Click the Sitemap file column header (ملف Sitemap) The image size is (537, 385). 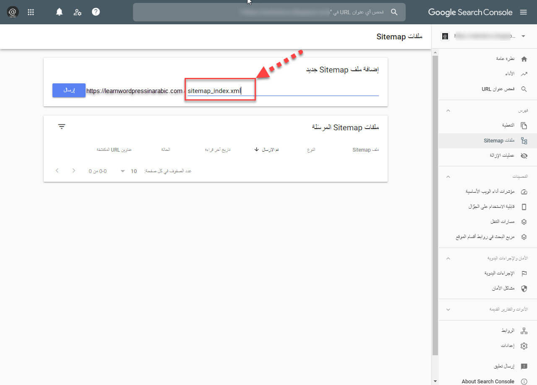click(365, 150)
